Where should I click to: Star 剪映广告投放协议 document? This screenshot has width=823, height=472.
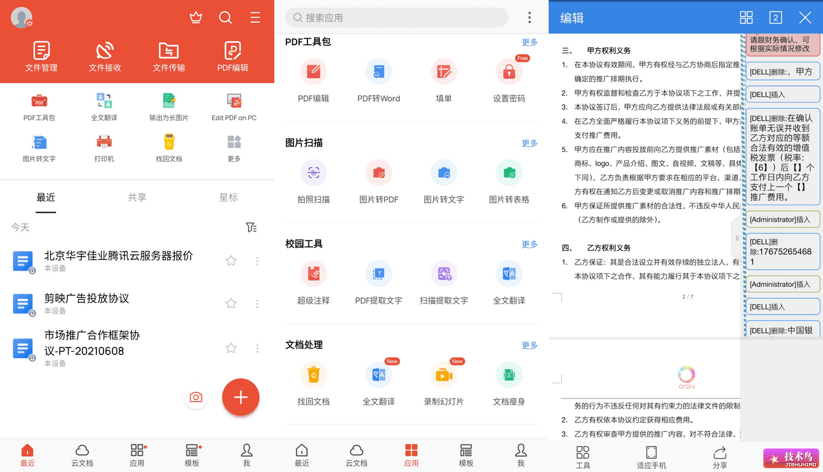coord(231,303)
